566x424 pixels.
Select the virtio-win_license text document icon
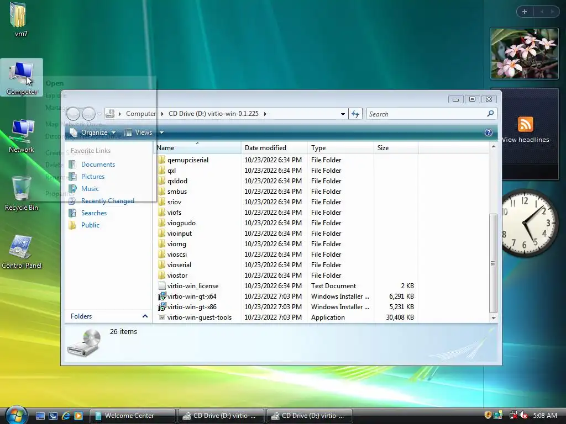point(162,286)
